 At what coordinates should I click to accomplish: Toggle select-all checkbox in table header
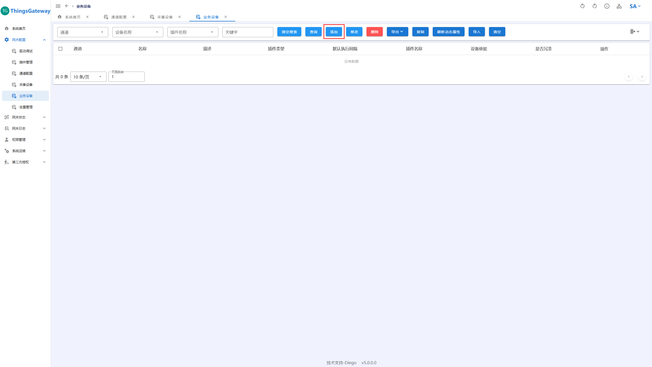[60, 49]
